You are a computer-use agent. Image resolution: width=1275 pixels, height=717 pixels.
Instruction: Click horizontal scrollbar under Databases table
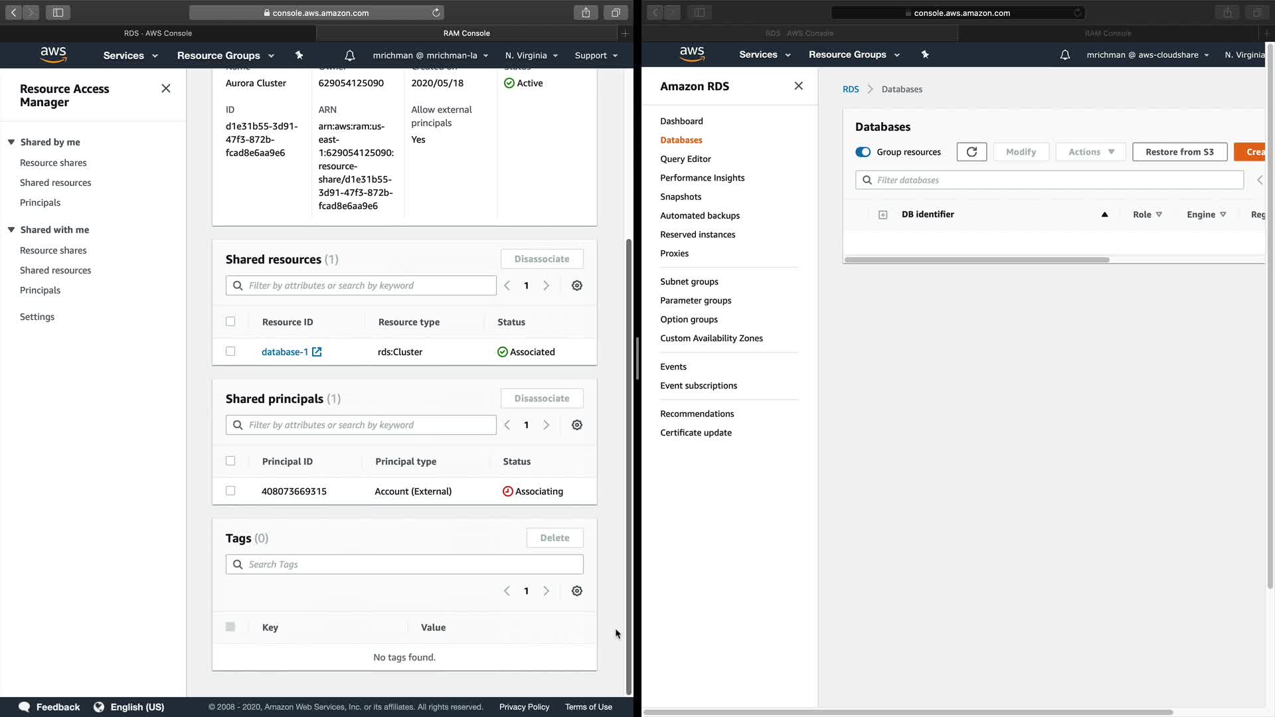976,260
